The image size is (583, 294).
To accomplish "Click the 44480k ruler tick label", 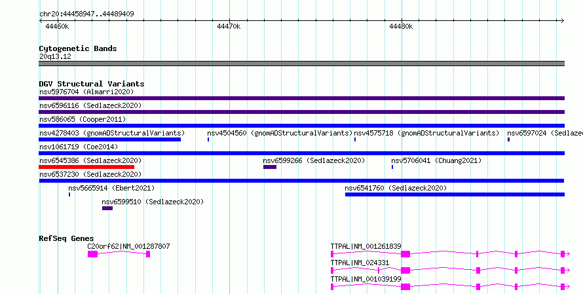I will pos(401,26).
